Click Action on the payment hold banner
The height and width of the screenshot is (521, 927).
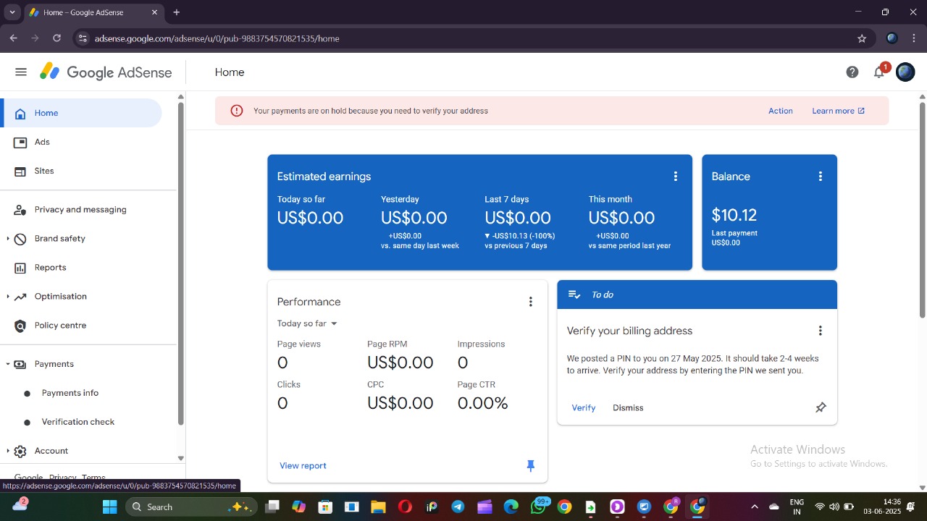click(780, 111)
